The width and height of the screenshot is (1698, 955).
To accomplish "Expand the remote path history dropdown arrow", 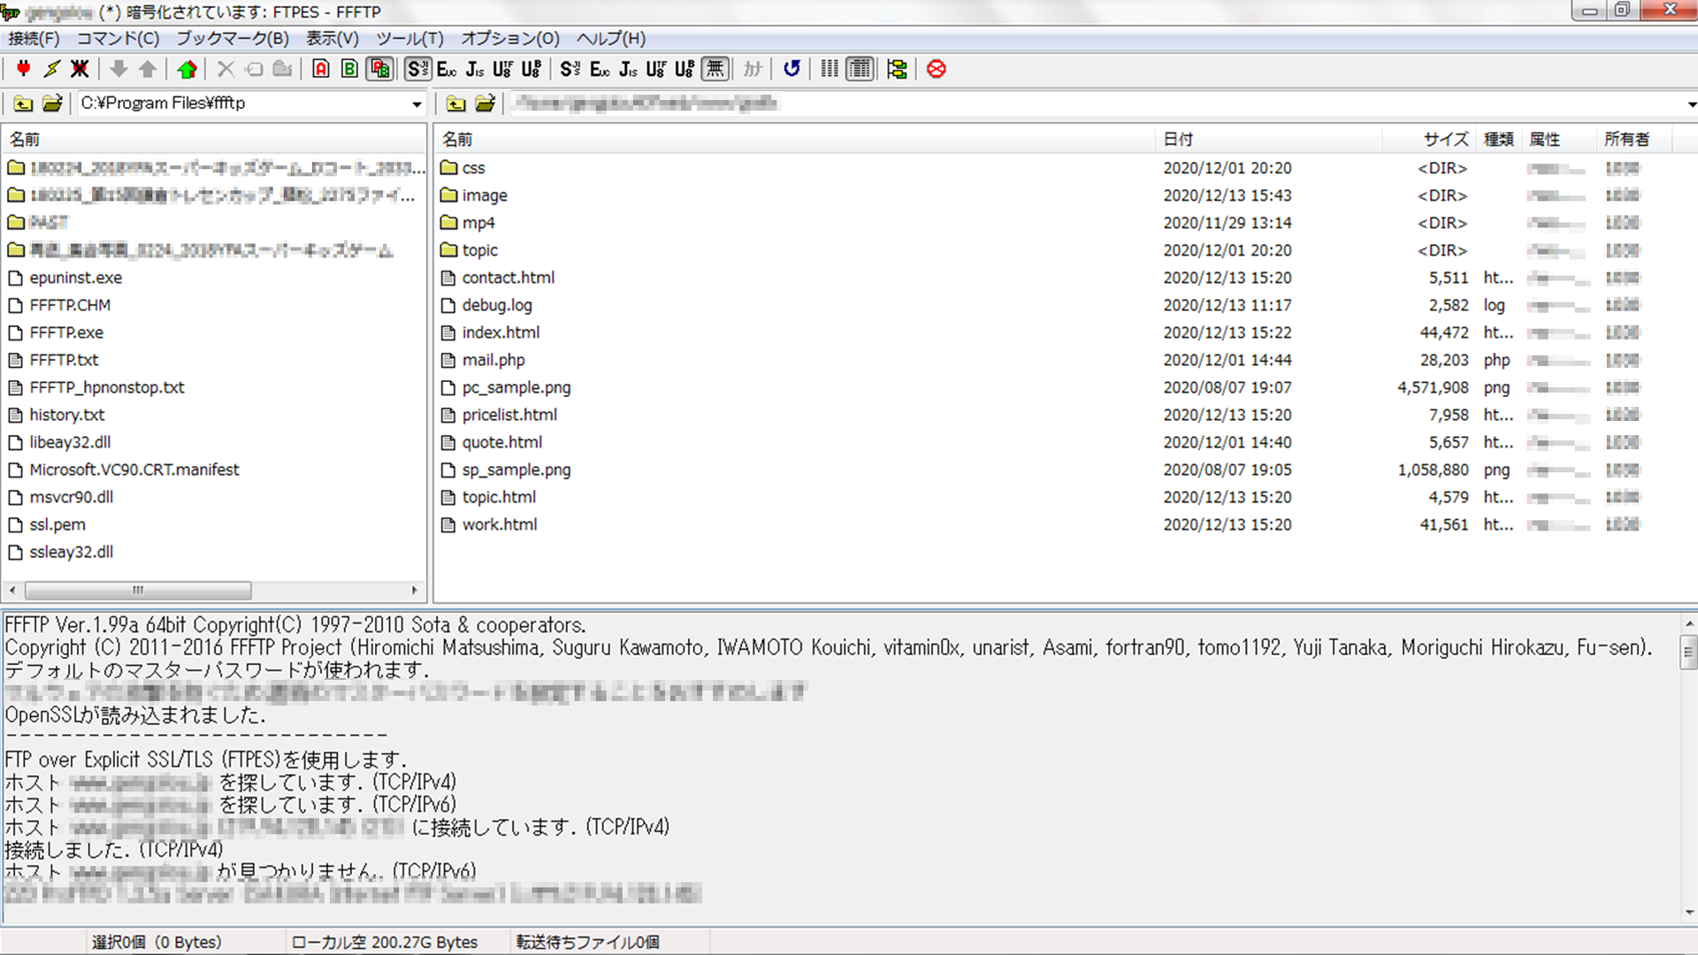I will (x=1691, y=104).
